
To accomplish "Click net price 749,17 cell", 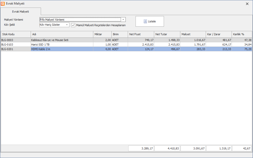I will click(x=141, y=40).
